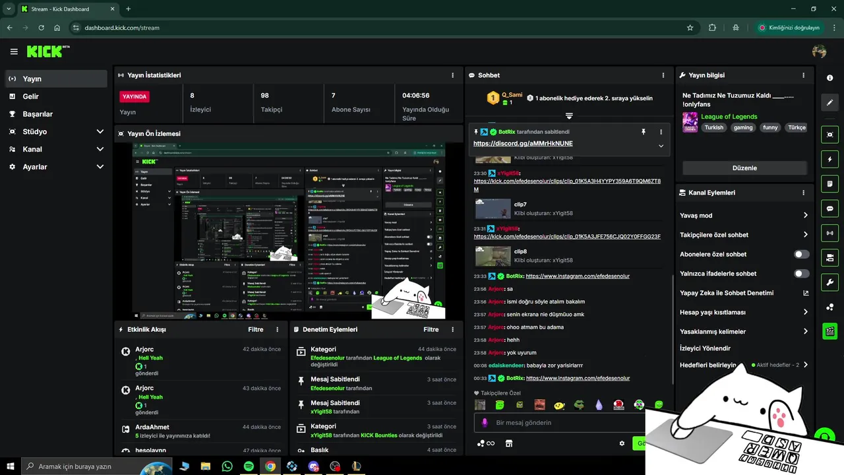Screen dimensions: 844x475
Task: Open the profile avatar at top right
Action: (x=819, y=51)
